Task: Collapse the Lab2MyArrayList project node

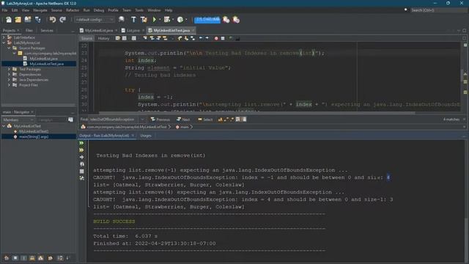Action: [x=4, y=43]
